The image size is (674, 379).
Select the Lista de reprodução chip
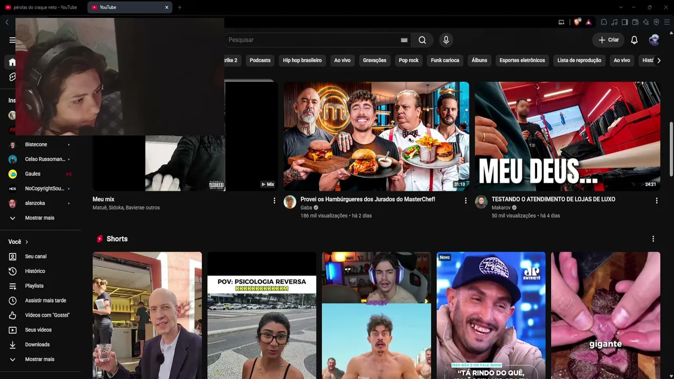(x=579, y=61)
